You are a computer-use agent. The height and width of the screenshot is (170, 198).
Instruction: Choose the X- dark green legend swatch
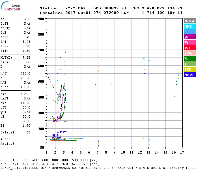[190, 59]
